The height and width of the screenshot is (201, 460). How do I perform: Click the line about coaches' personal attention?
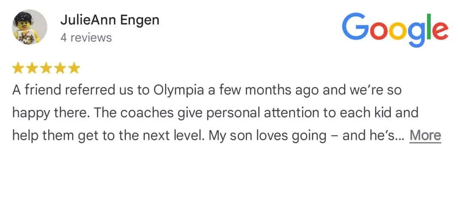point(215,113)
